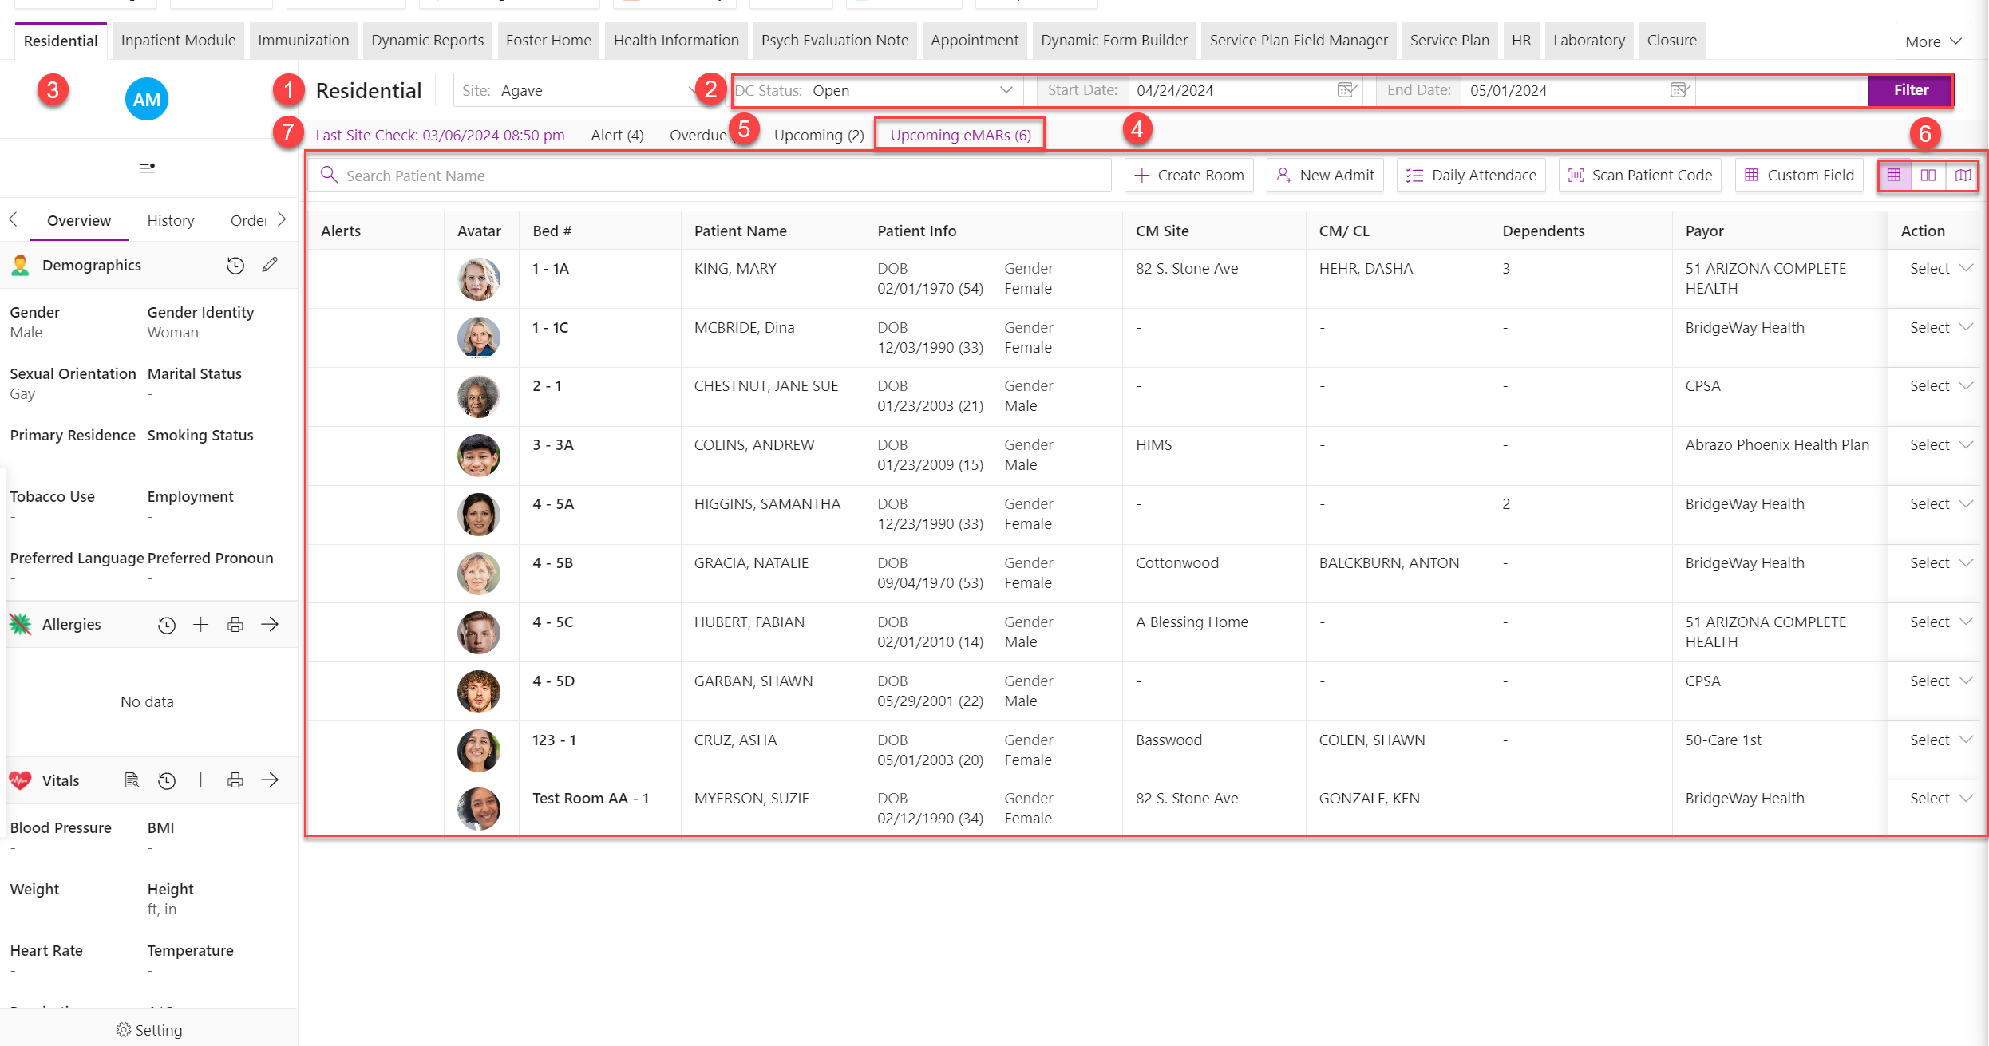Open Select action for KING, MARY

1940,269
